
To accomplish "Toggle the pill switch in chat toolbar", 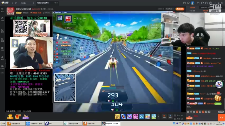I will (x=221, y=112).
